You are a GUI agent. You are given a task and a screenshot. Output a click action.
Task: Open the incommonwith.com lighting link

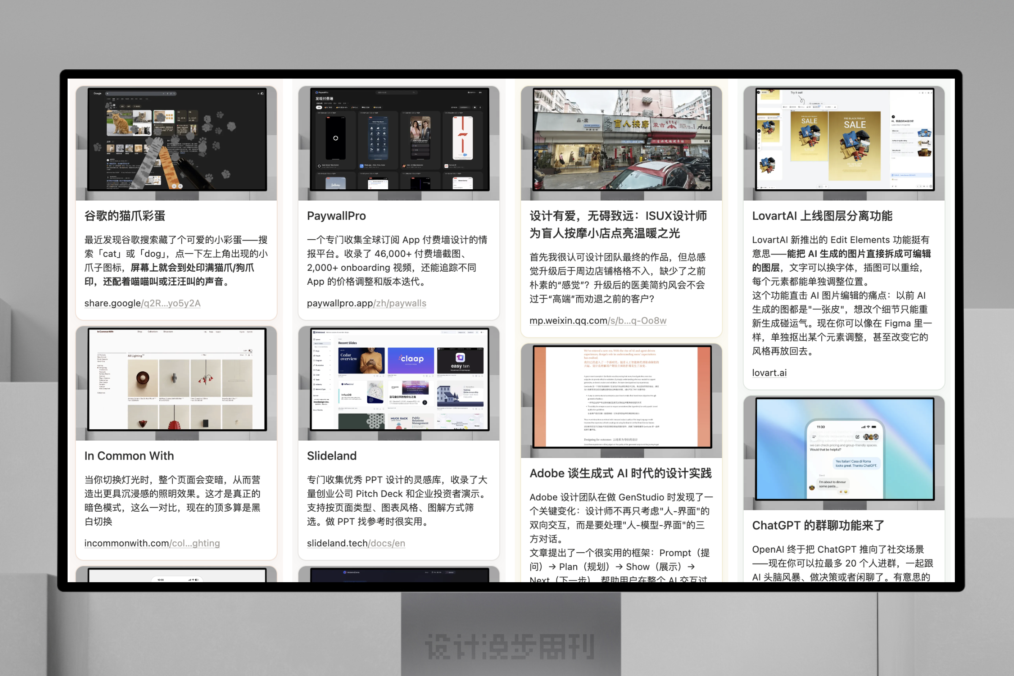[x=152, y=543]
